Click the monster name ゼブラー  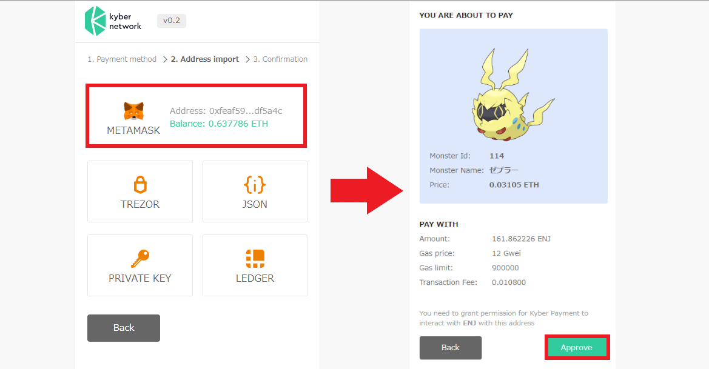504,170
